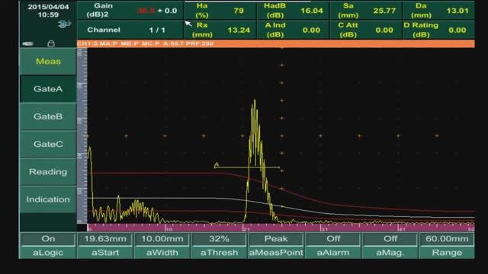The height and width of the screenshot is (274, 488).
Task: Change the aMeasPoint Peak setting
Action: coord(276,245)
